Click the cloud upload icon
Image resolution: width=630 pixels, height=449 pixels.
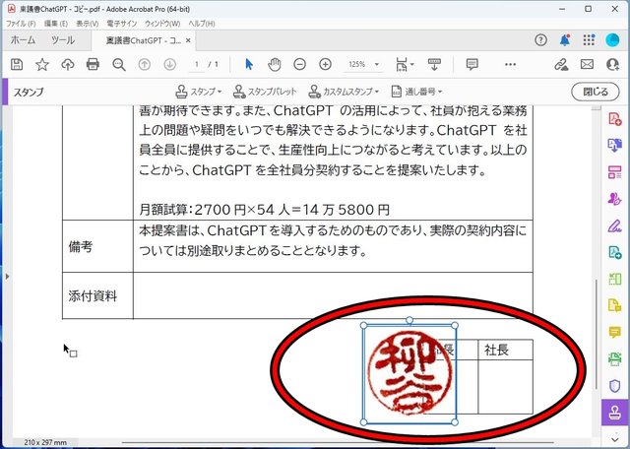pyautogui.click(x=68, y=64)
